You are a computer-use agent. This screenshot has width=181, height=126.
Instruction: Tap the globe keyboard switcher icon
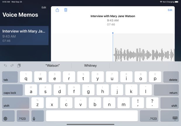pos(8,116)
